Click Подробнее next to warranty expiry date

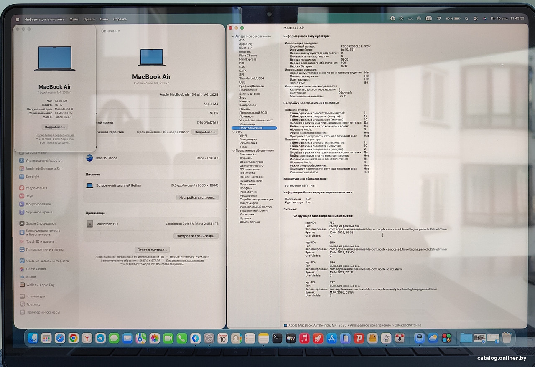205,132
